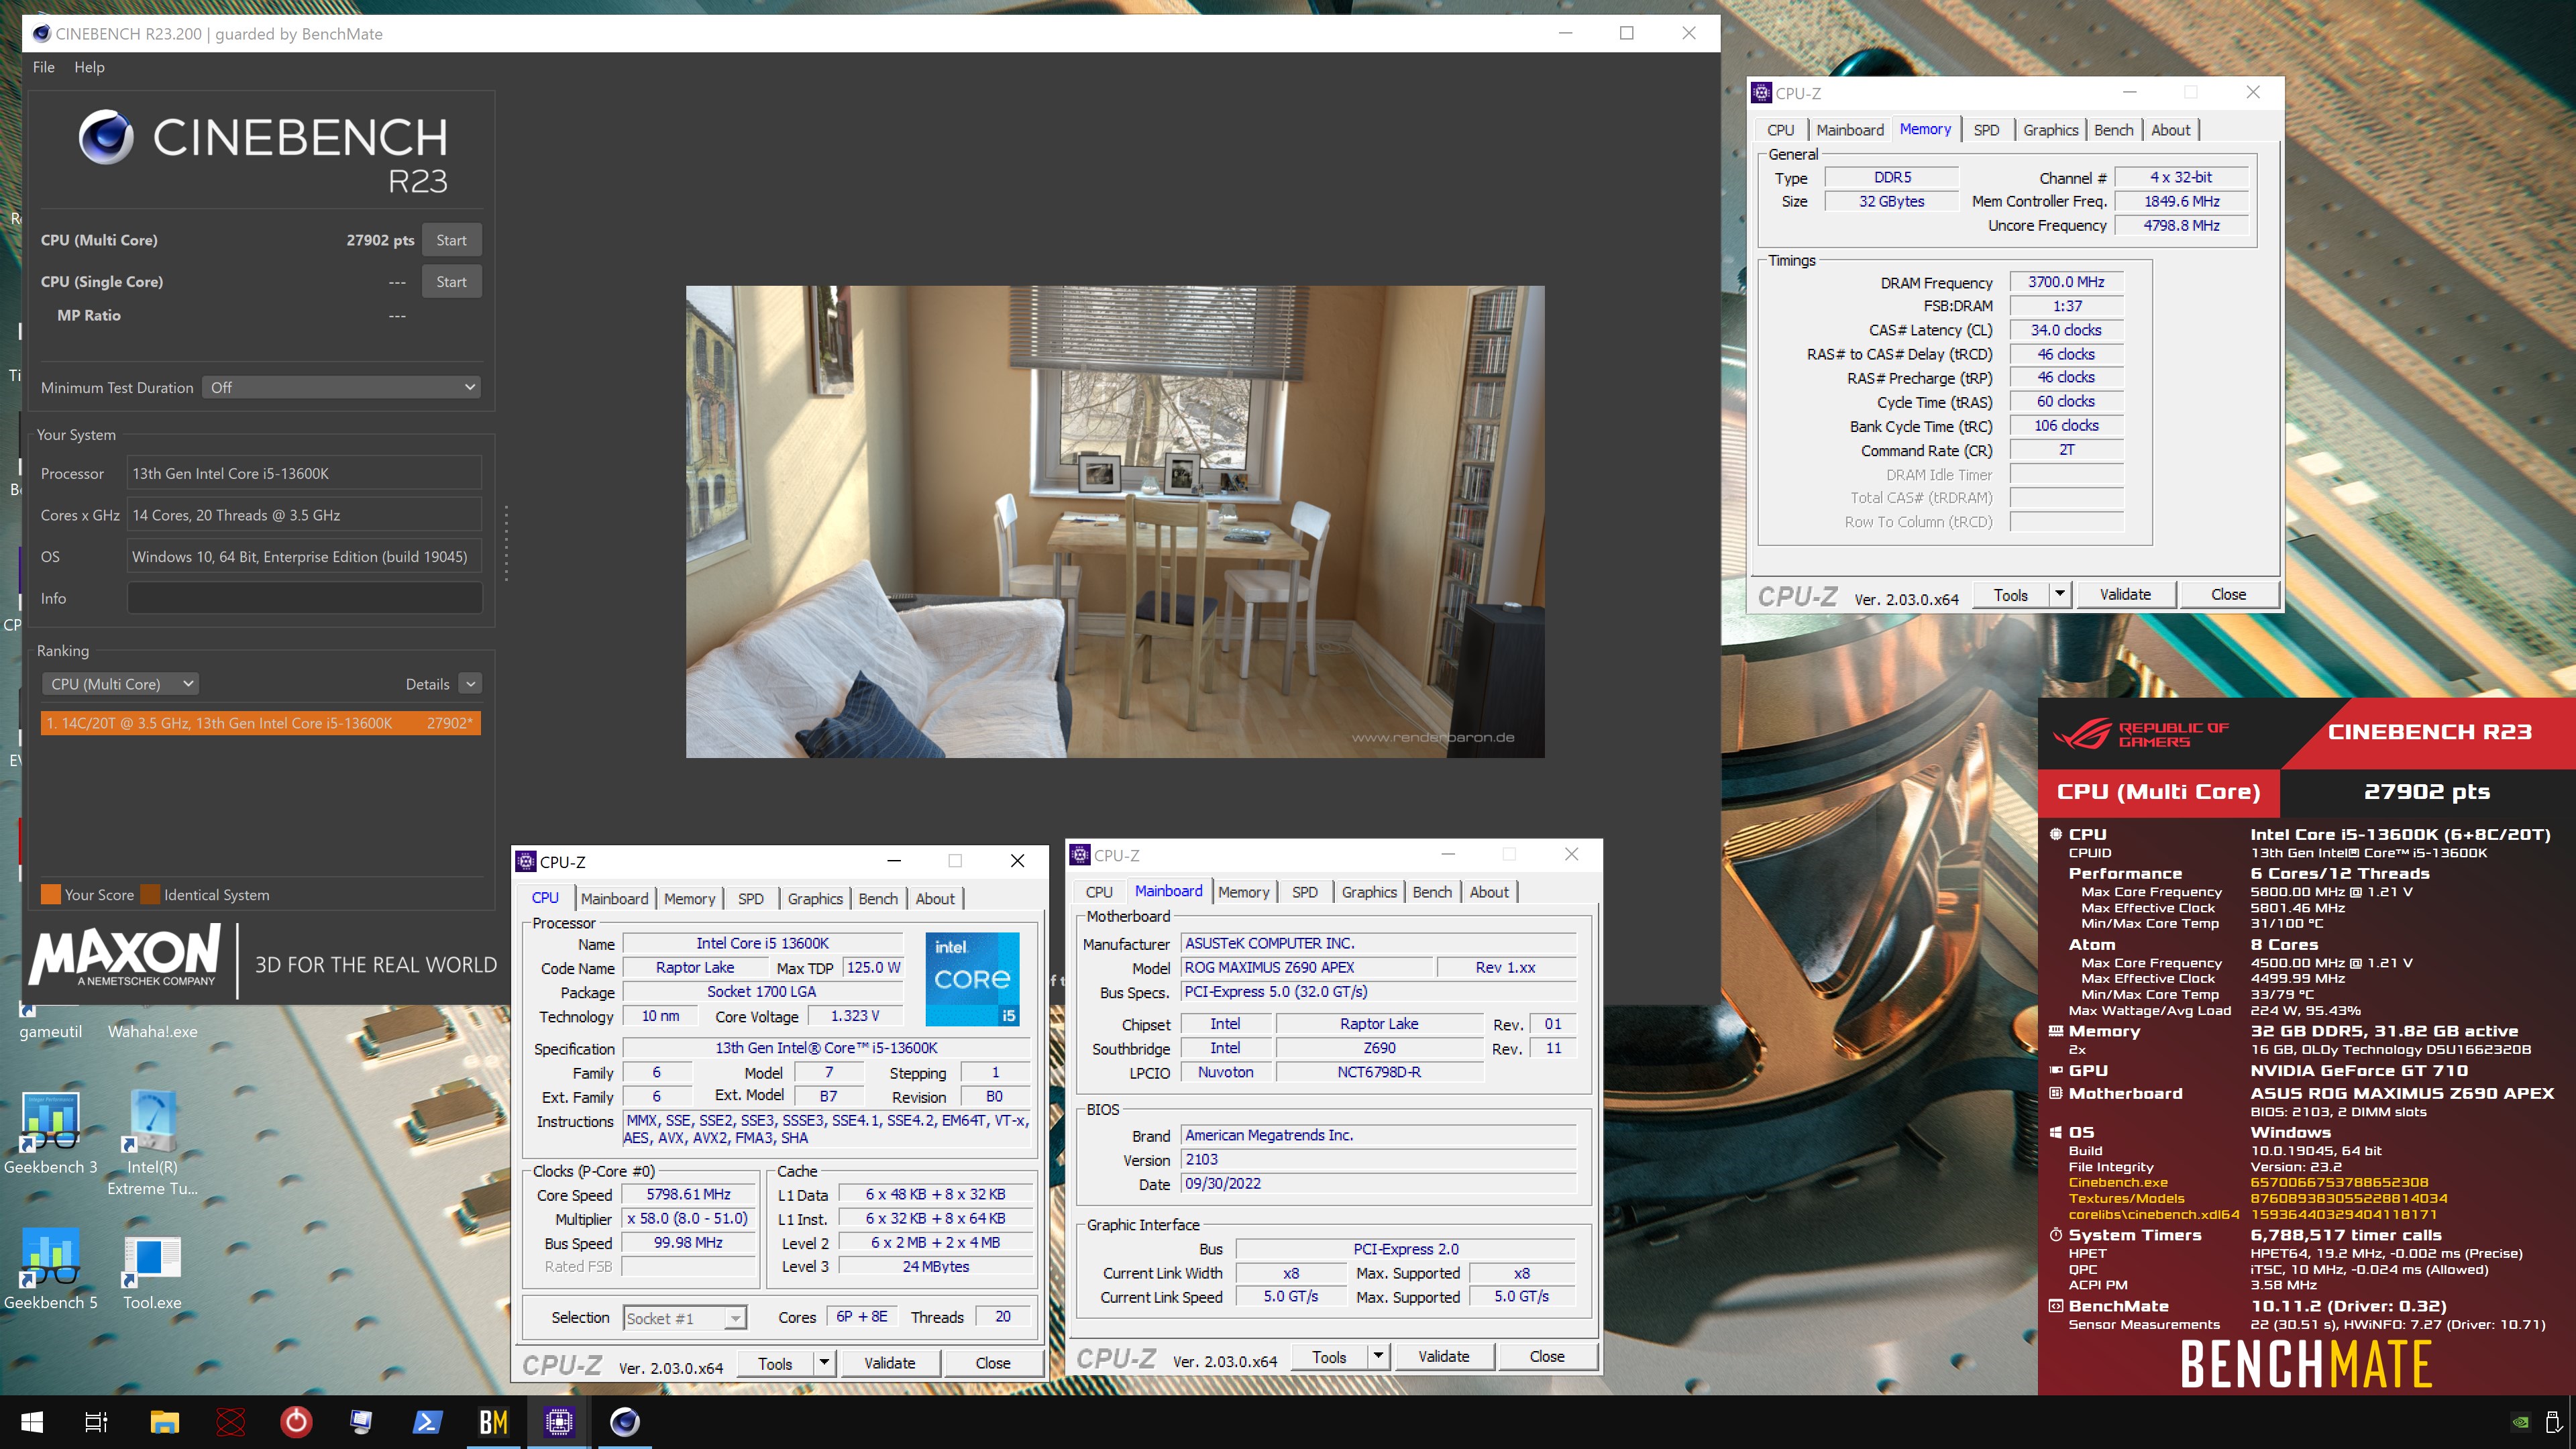The height and width of the screenshot is (1449, 2576).
Task: Expand Tools arrow in CPU-Z Mainboard window
Action: click(1378, 1357)
